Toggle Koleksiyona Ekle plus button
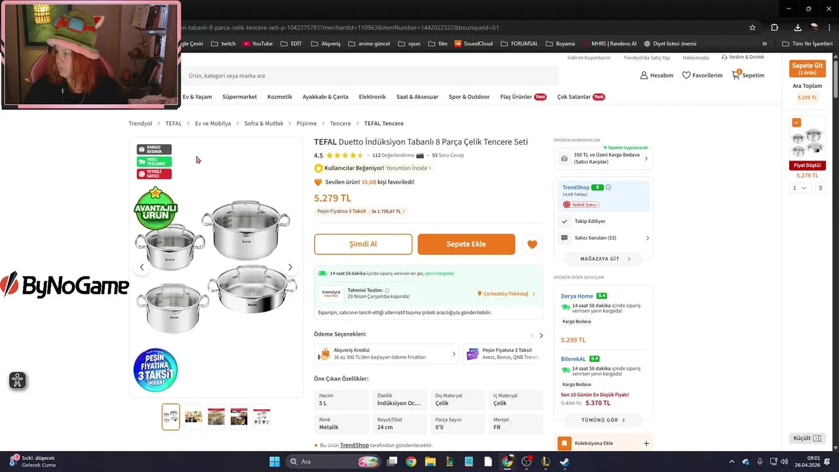The height and width of the screenshot is (472, 839). 646,443
